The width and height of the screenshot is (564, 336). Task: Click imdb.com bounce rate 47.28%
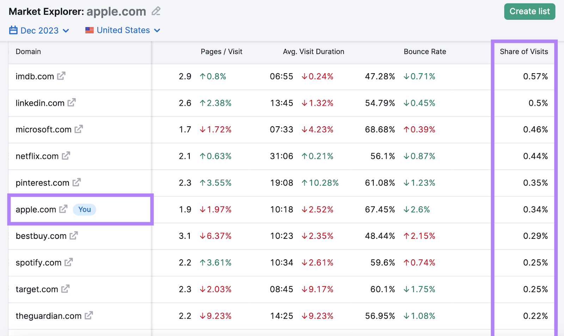[x=380, y=76]
